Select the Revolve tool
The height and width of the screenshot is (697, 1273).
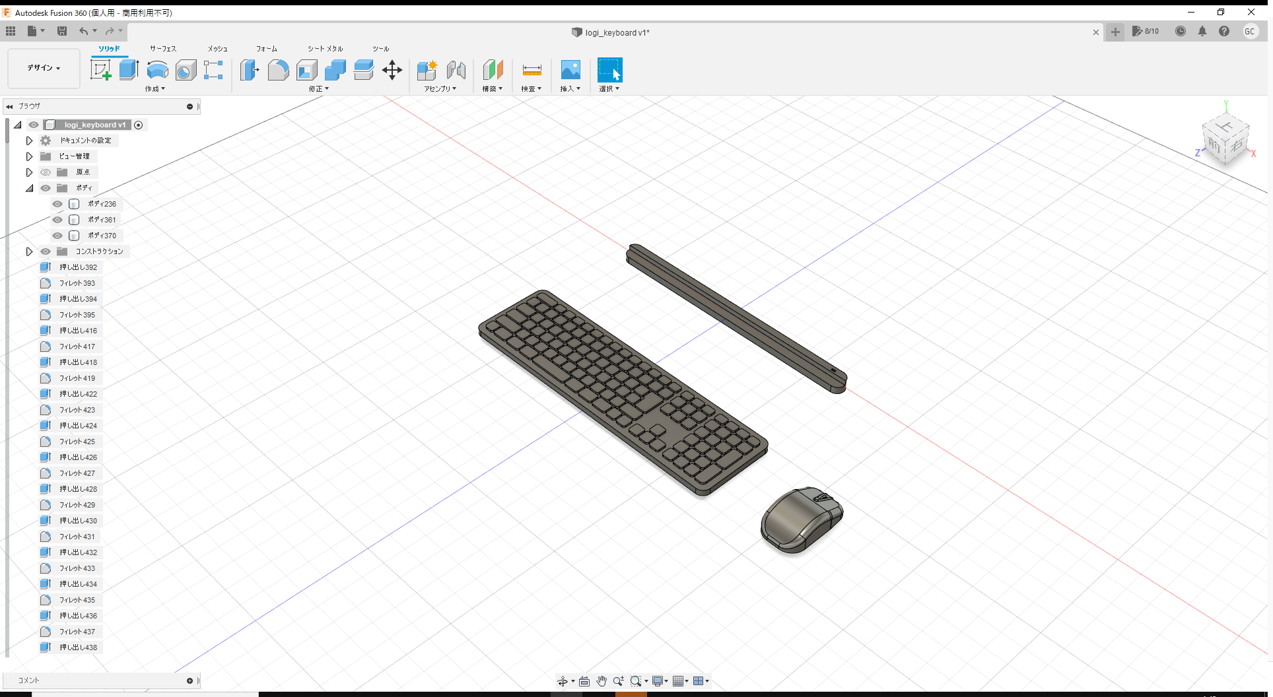tap(157, 70)
